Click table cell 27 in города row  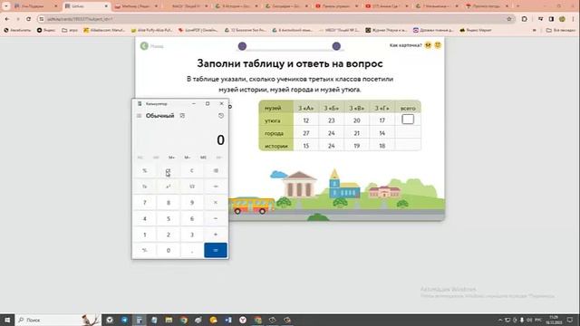click(306, 133)
